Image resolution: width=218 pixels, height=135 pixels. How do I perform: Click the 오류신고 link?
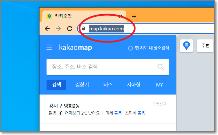click(x=159, y=104)
